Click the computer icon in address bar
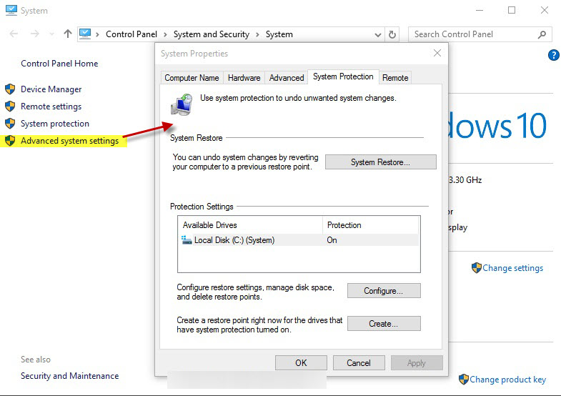 point(85,34)
